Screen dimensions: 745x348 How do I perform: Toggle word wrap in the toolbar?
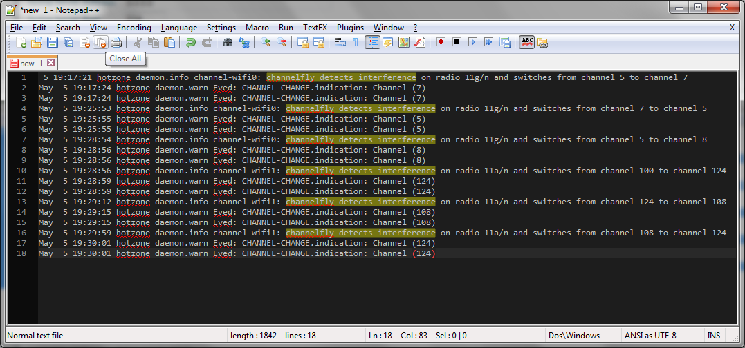click(x=340, y=43)
